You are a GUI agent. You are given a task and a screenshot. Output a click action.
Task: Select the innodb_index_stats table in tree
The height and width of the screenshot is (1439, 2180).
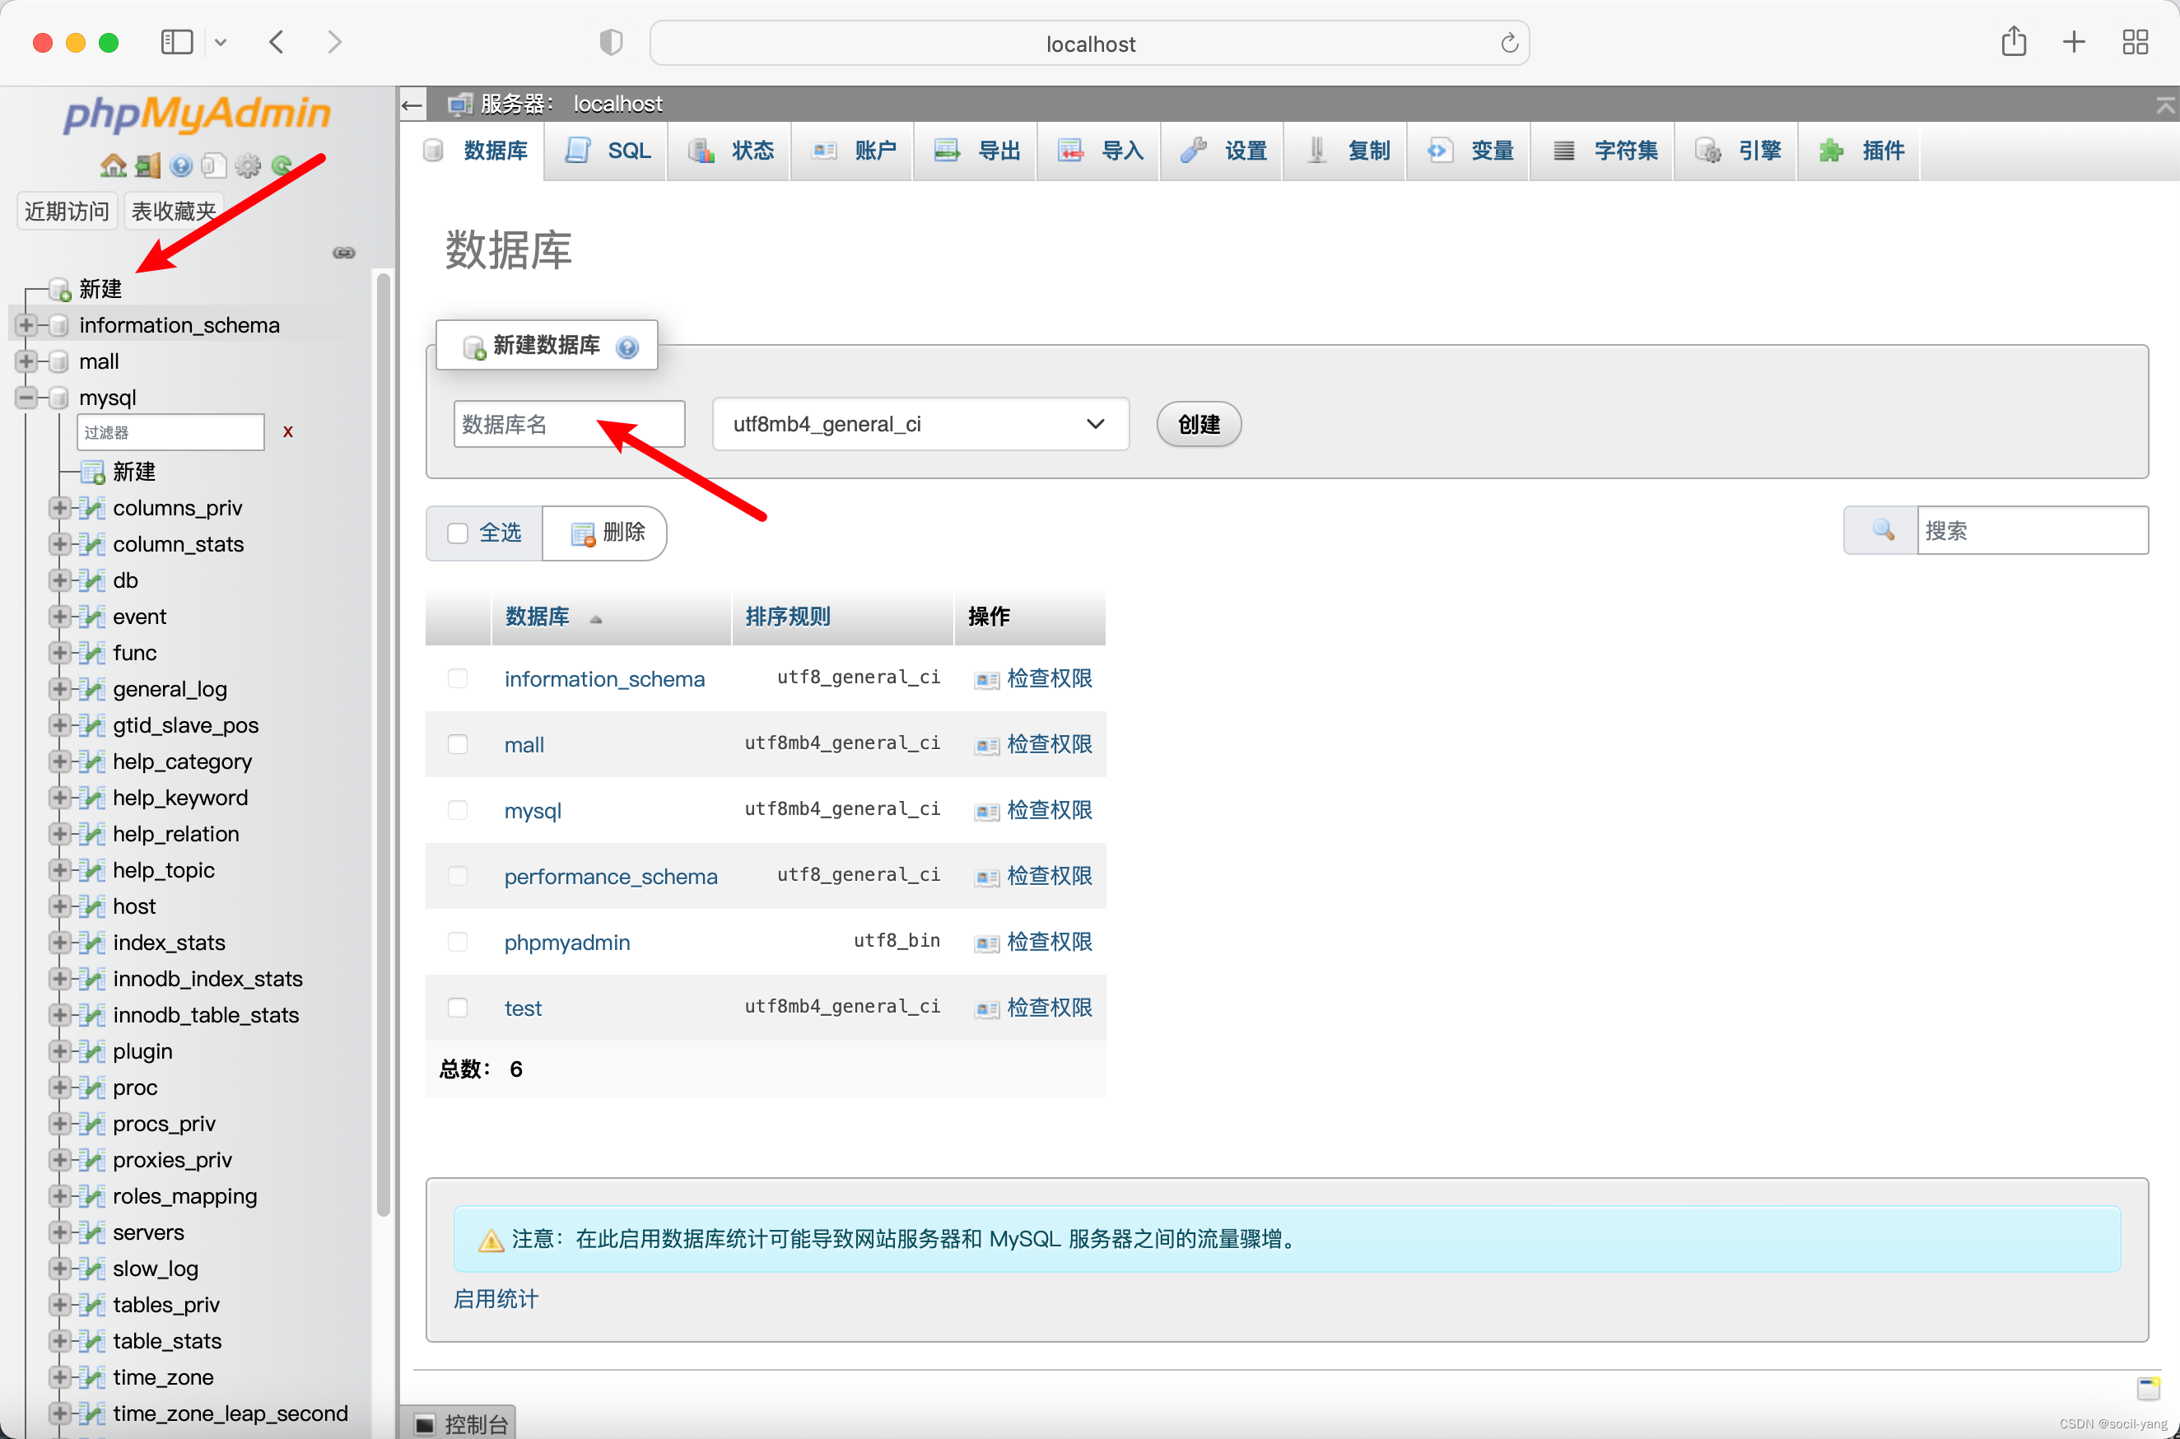click(x=207, y=979)
